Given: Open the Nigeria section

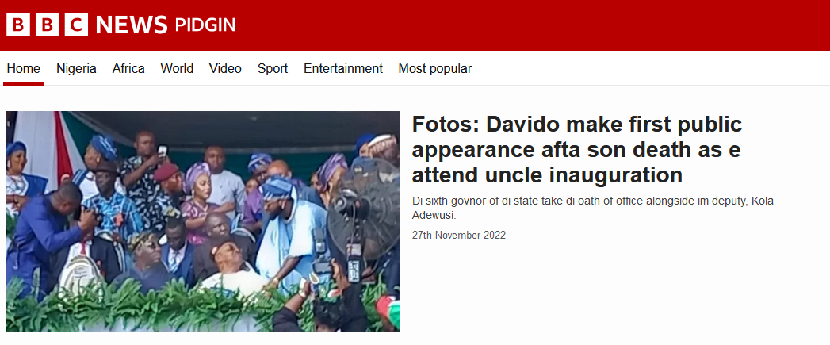Looking at the screenshot, I should (76, 68).
